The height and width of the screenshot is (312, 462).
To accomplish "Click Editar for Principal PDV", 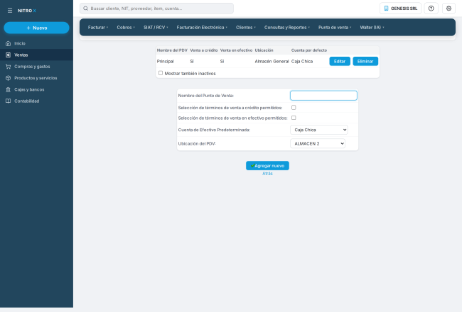I will click(x=340, y=61).
